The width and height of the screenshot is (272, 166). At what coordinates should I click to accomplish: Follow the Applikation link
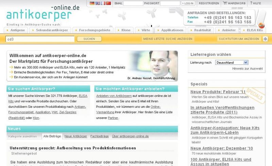click(x=43, y=112)
